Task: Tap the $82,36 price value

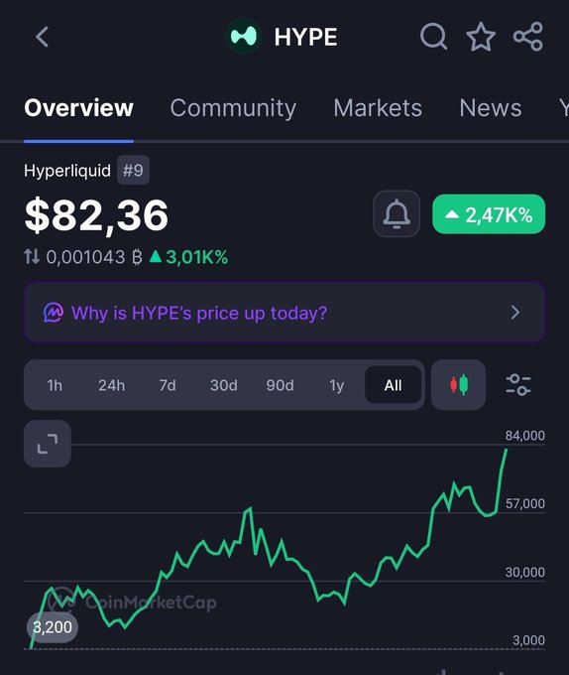Action: coord(96,215)
